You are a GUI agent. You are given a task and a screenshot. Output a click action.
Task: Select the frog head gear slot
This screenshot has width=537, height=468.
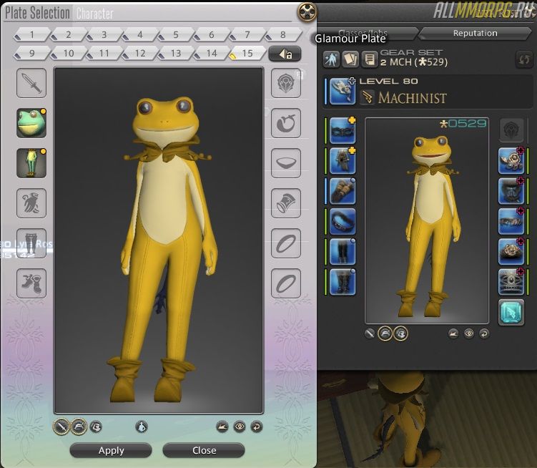click(31, 123)
